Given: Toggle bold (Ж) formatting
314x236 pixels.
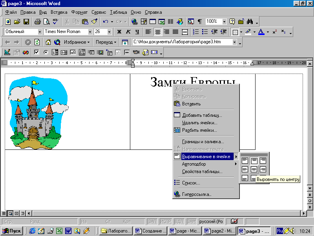Looking at the screenshot, I should click(x=119, y=32).
